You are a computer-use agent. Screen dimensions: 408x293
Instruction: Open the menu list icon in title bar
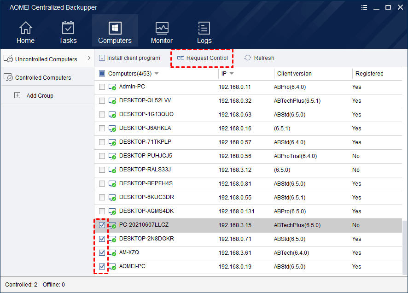[x=364, y=7]
